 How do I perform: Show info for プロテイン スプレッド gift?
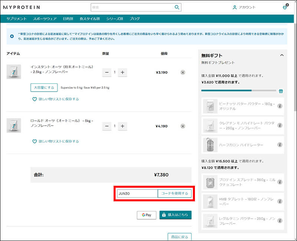click(280, 182)
